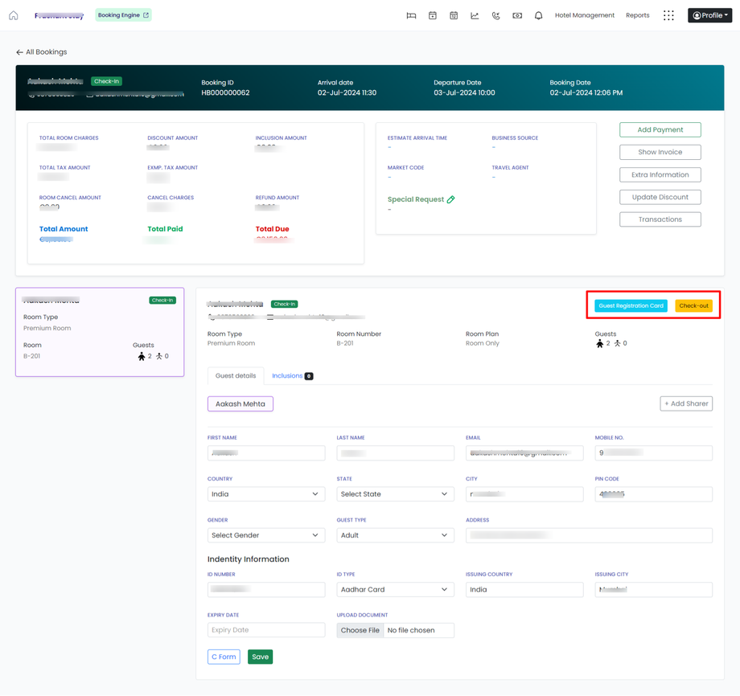
Task: Focus the Last Name field
Action: click(x=395, y=453)
